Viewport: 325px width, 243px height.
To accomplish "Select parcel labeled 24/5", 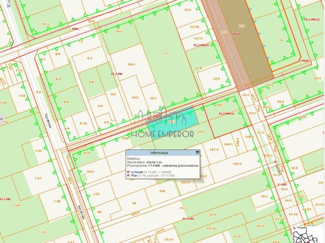I will pyautogui.click(x=90, y=172).
